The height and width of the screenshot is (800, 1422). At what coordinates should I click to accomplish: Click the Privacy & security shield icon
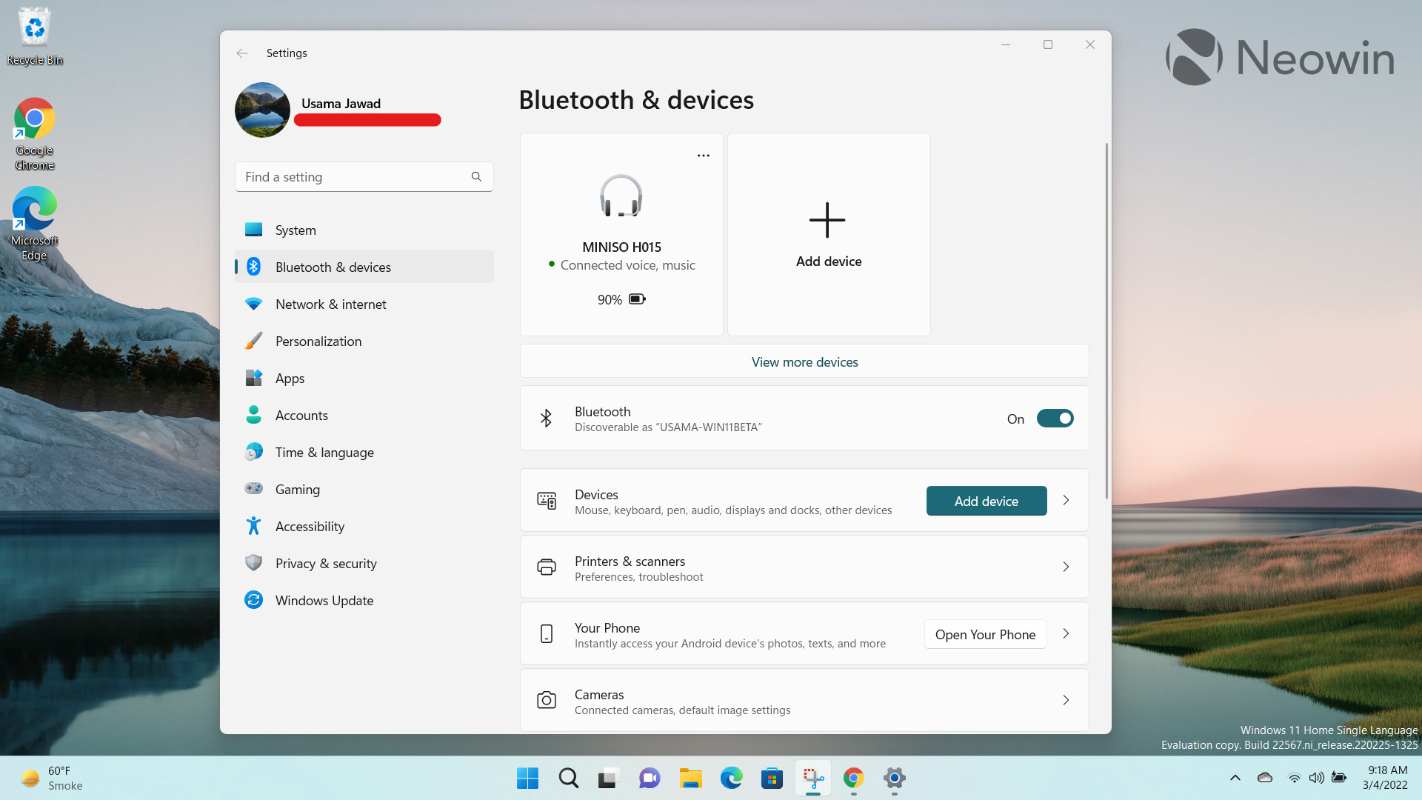pos(253,563)
